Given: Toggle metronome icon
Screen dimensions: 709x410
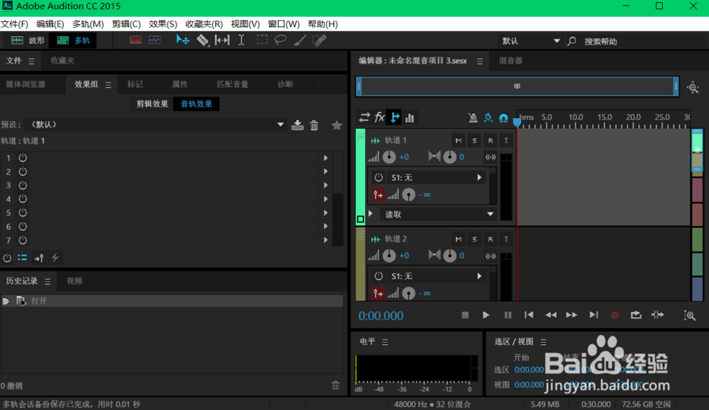Looking at the screenshot, I should [473, 118].
